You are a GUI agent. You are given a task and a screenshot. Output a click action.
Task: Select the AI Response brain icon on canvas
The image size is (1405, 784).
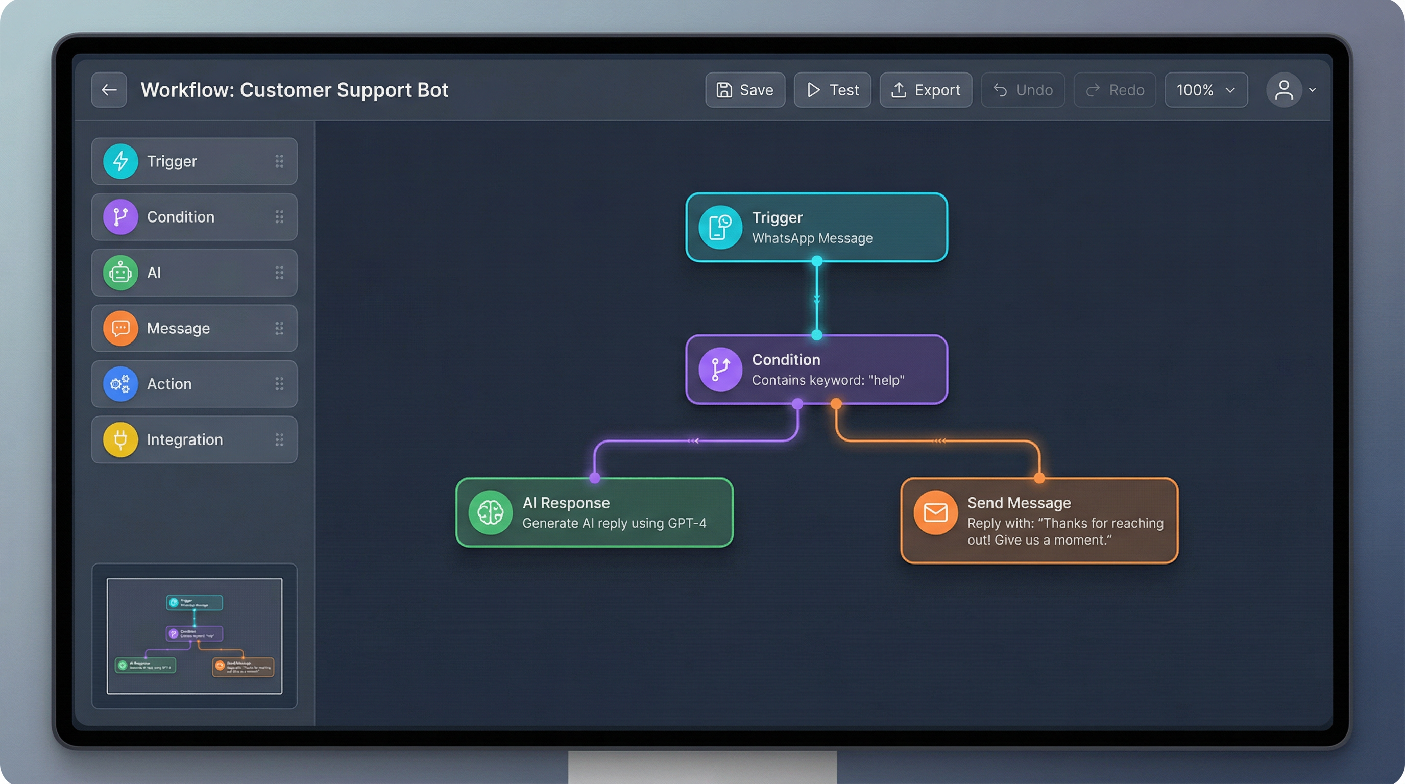click(491, 512)
